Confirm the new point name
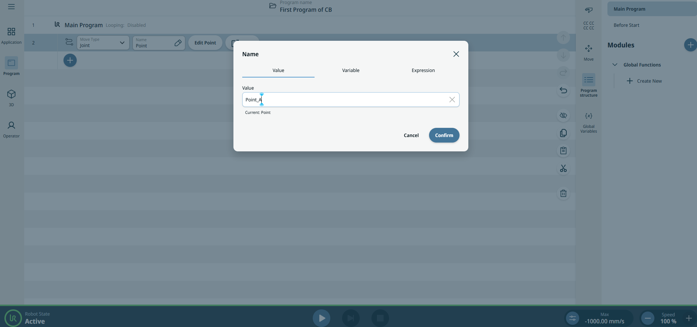Screen dimensions: 697x327 [444, 135]
